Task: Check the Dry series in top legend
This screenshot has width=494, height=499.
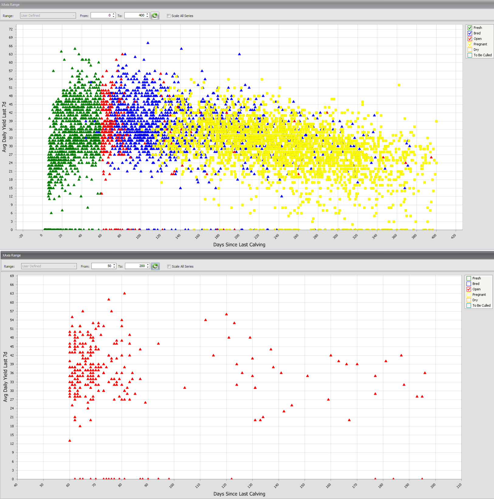Action: pyautogui.click(x=470, y=50)
